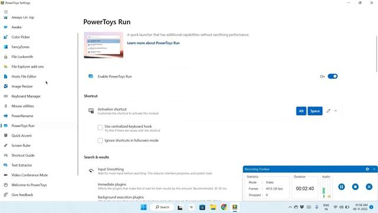Click the Immediate plugins setting text
Screen dimensions: 378x213
(x=112, y=184)
